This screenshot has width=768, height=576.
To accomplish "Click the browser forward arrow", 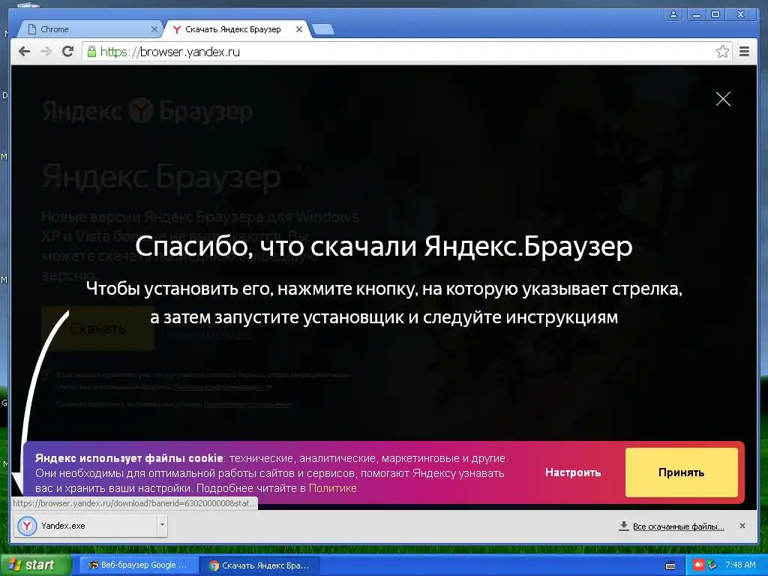I will click(46, 52).
